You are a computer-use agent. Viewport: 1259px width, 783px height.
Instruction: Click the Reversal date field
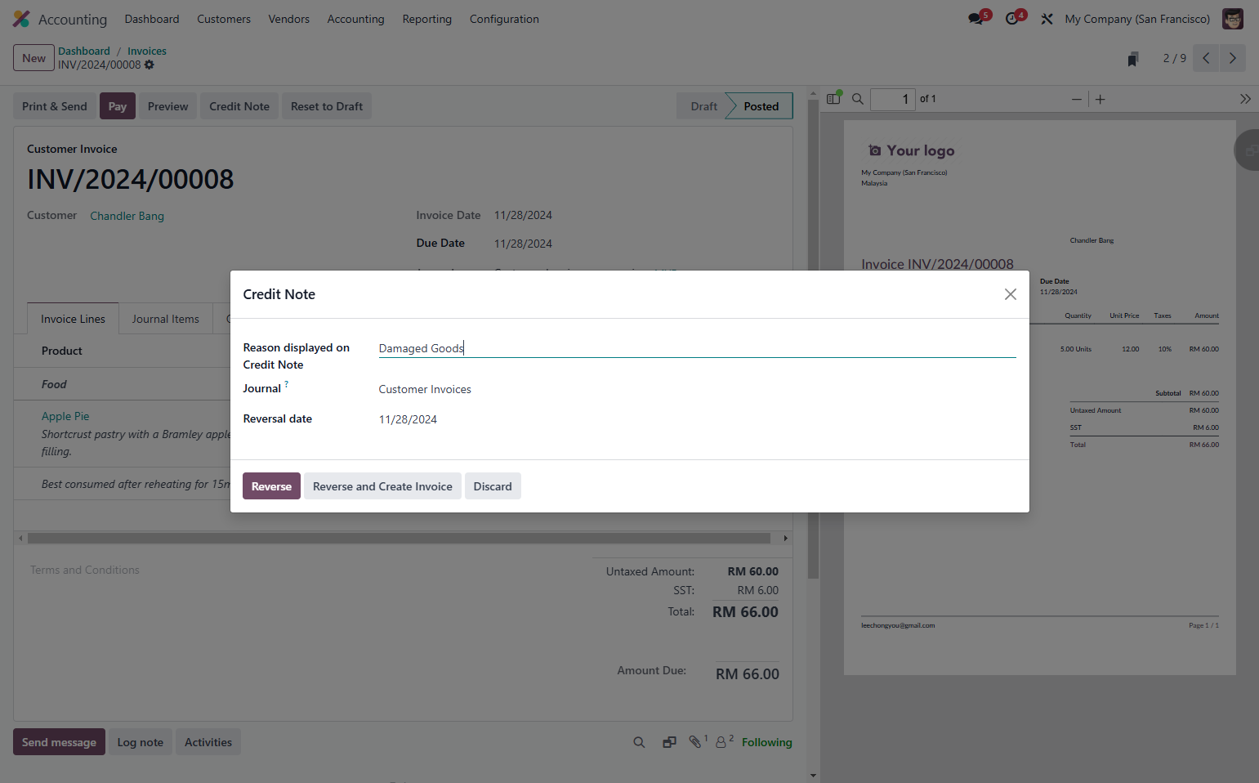coord(697,419)
